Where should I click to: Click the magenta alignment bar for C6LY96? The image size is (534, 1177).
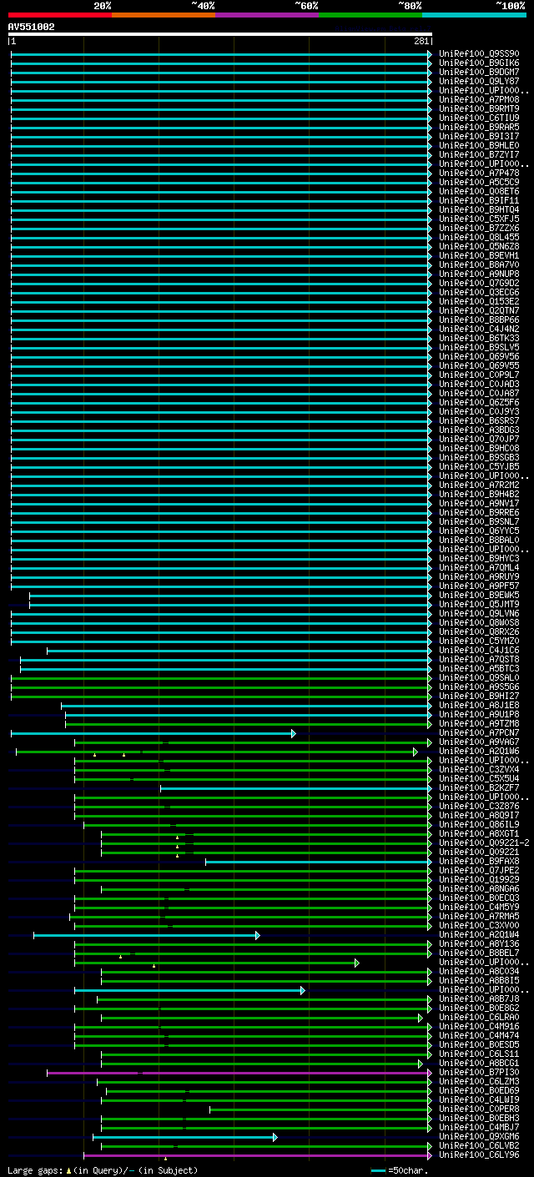click(258, 1155)
